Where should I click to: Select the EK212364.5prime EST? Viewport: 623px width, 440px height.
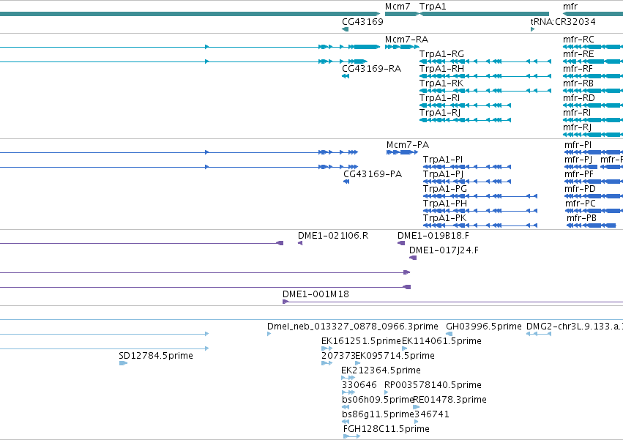[348, 378]
